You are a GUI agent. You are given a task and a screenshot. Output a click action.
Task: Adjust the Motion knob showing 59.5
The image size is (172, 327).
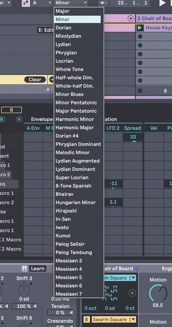coord(158,293)
